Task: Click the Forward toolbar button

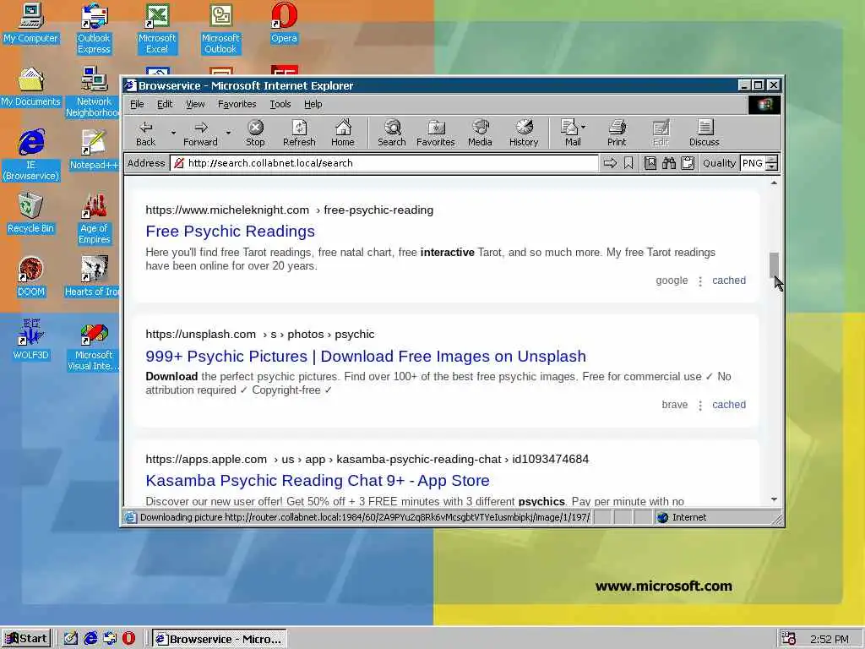Action: 200,134
